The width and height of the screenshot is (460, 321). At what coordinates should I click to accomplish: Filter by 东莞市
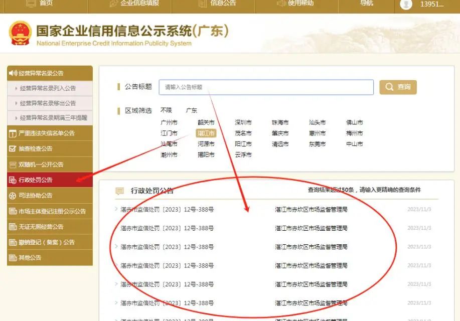[317, 144]
